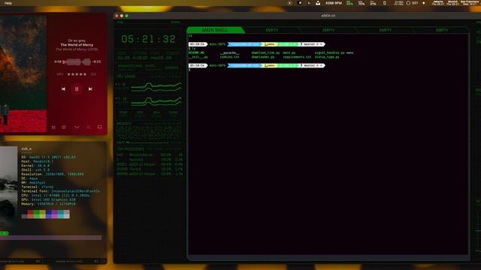Open the last EMPTY tab in eDEX-UI
The width and height of the screenshot is (481, 270).
point(442,30)
